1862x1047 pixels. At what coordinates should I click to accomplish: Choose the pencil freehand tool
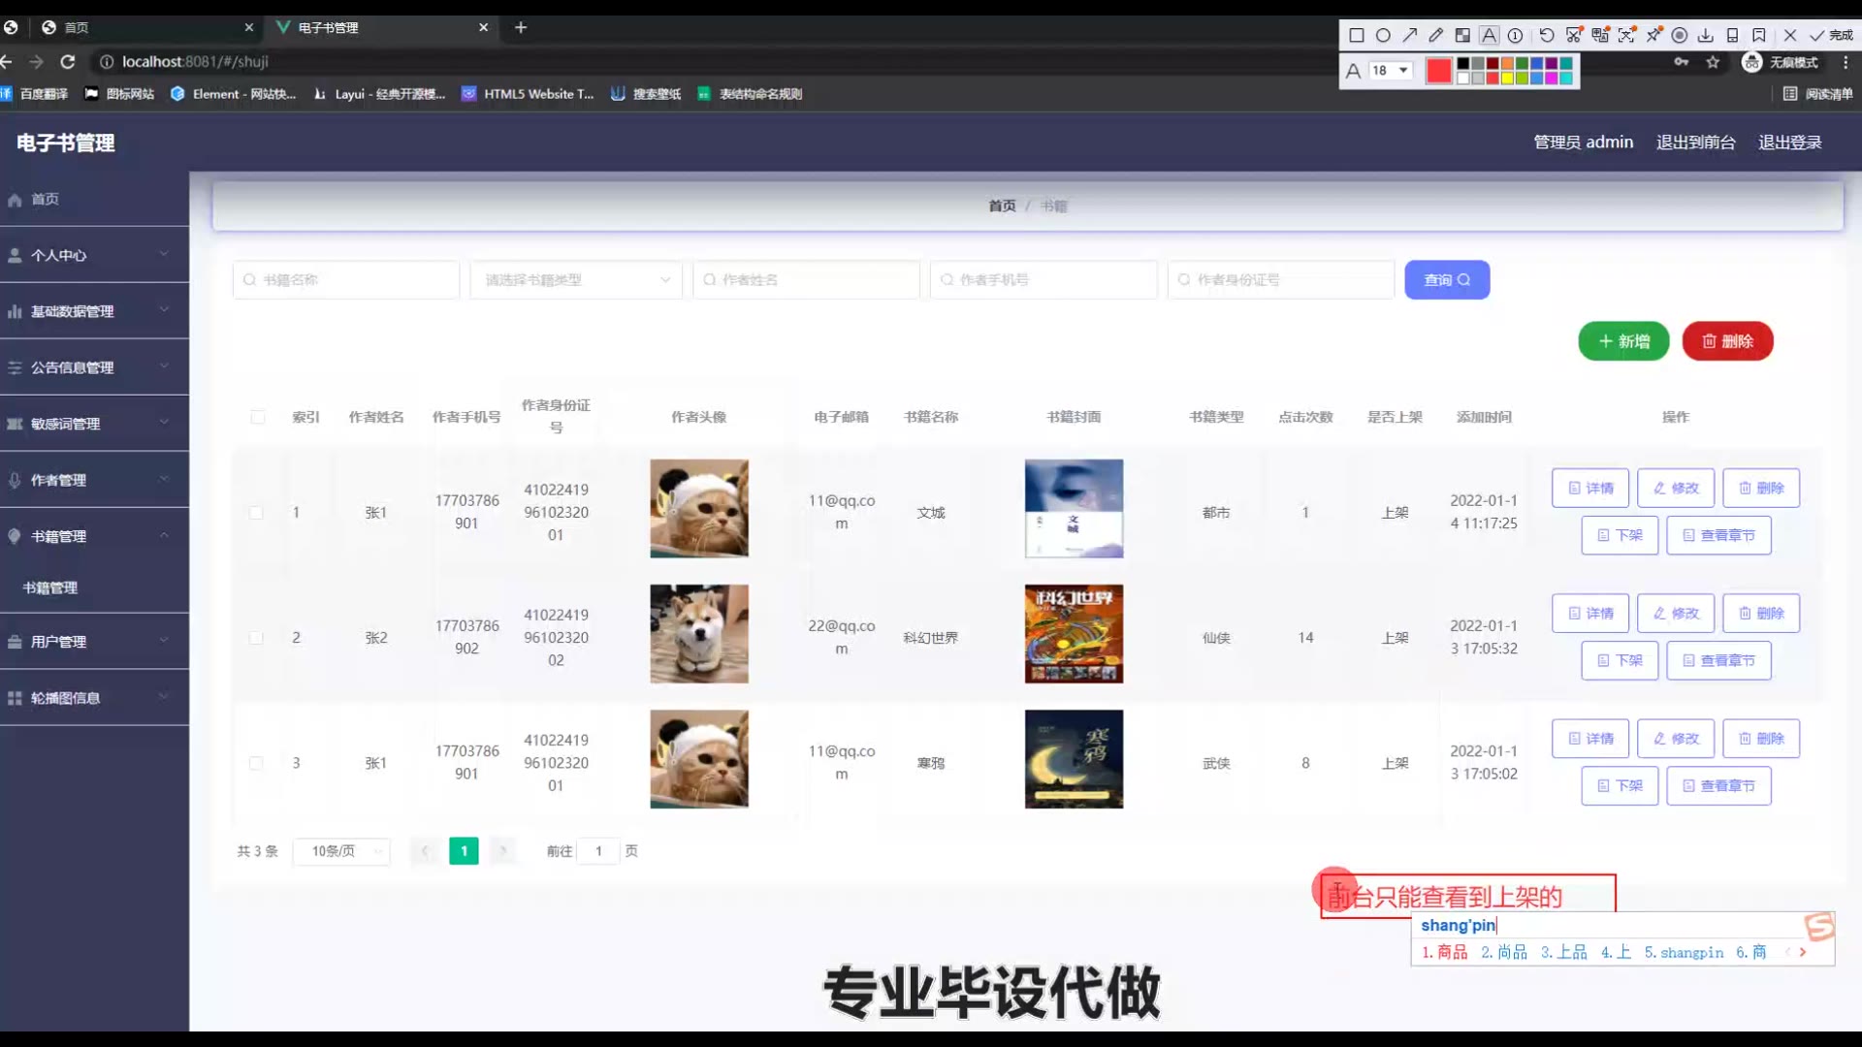1436,36
